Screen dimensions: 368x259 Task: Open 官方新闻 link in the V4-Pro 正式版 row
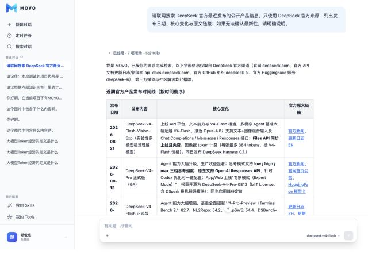point(296,164)
